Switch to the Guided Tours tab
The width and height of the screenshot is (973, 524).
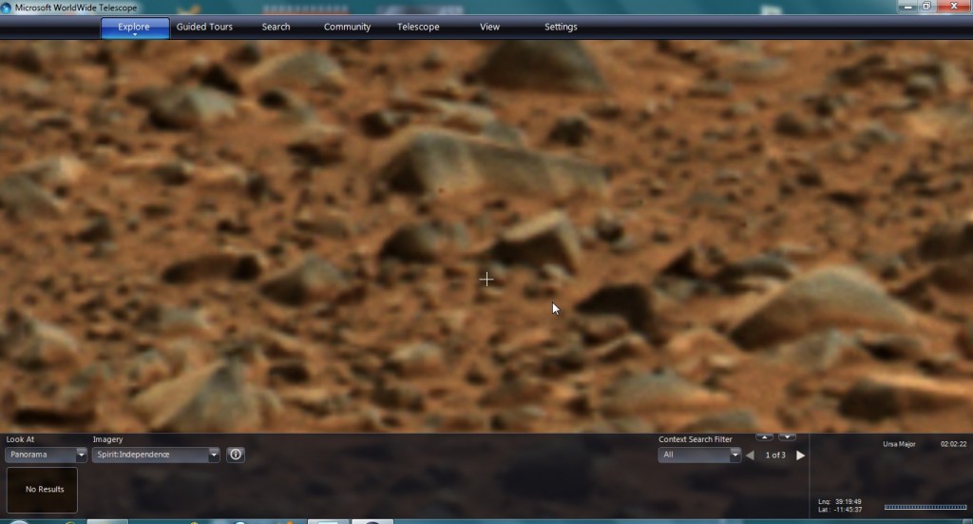click(204, 27)
